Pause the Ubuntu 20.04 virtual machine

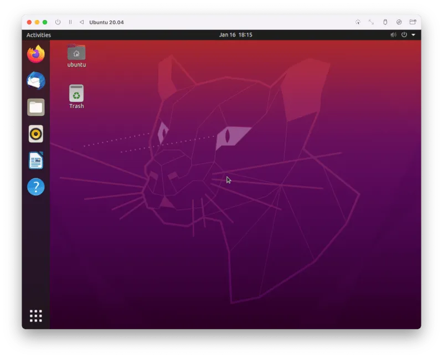click(70, 22)
